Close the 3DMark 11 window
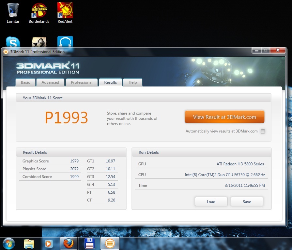 (x=278, y=50)
